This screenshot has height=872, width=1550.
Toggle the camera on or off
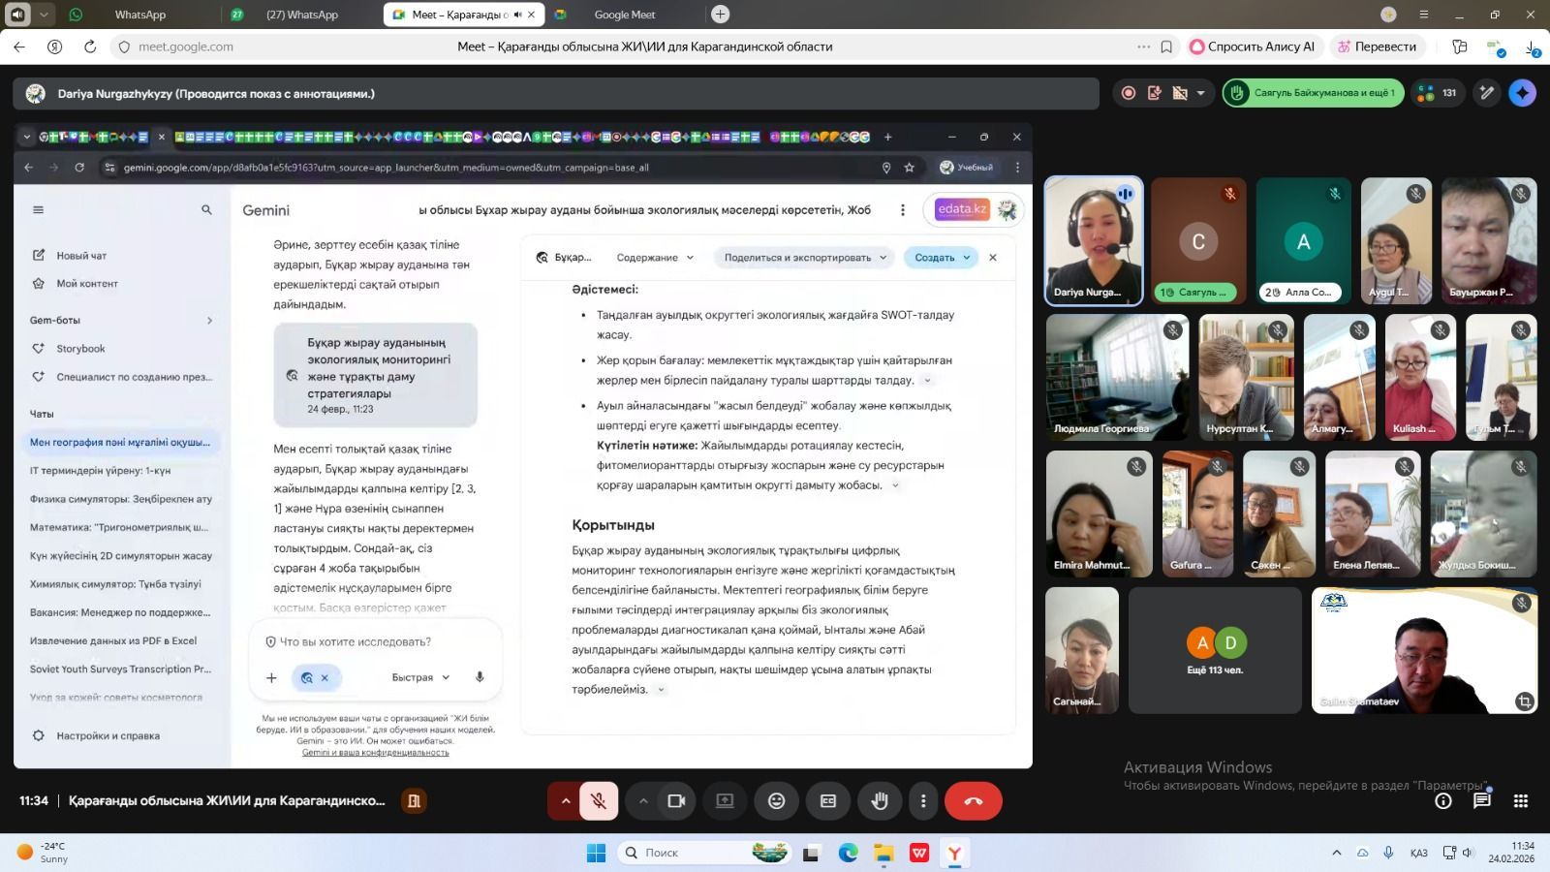pyautogui.click(x=676, y=801)
